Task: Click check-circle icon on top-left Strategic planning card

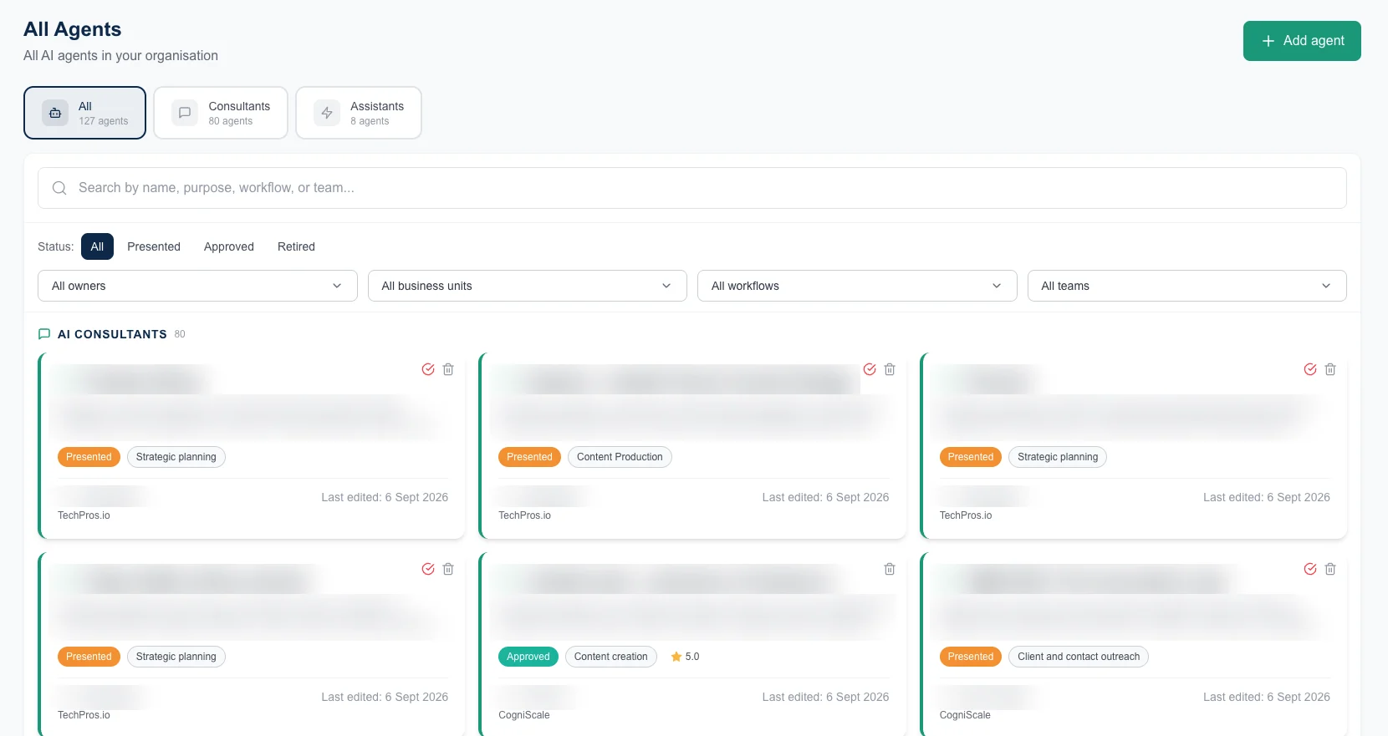Action: [x=428, y=369]
